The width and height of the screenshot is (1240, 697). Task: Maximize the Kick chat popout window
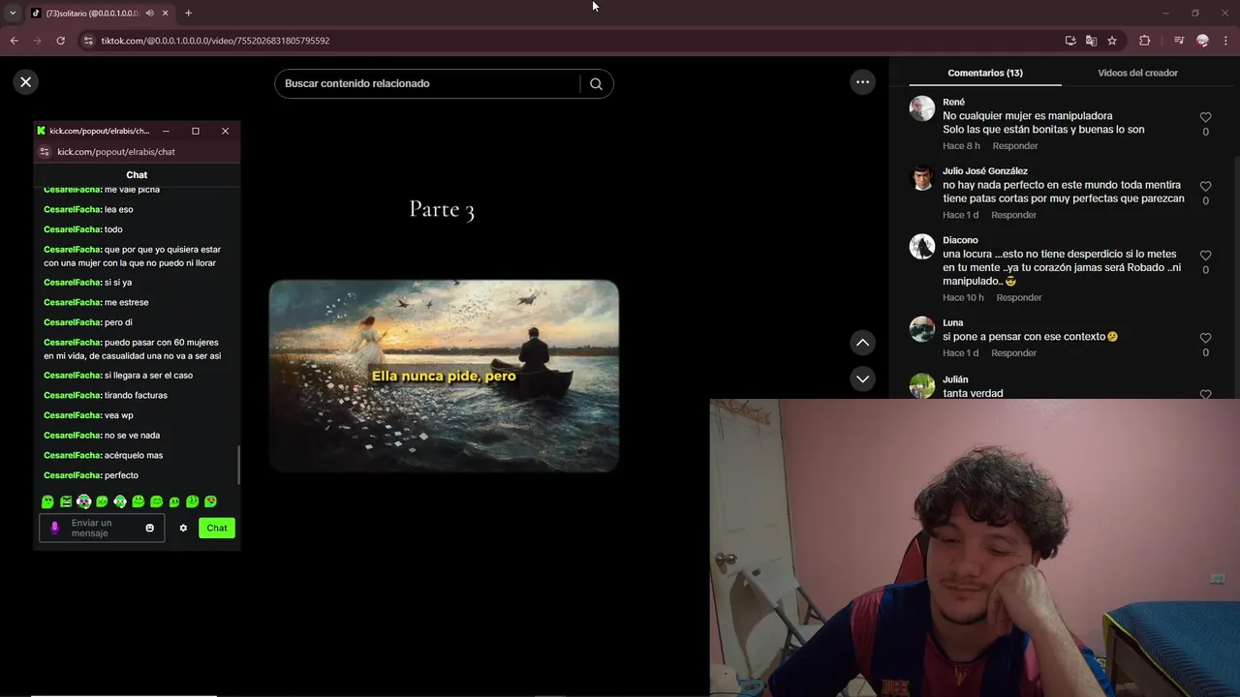pyautogui.click(x=196, y=131)
